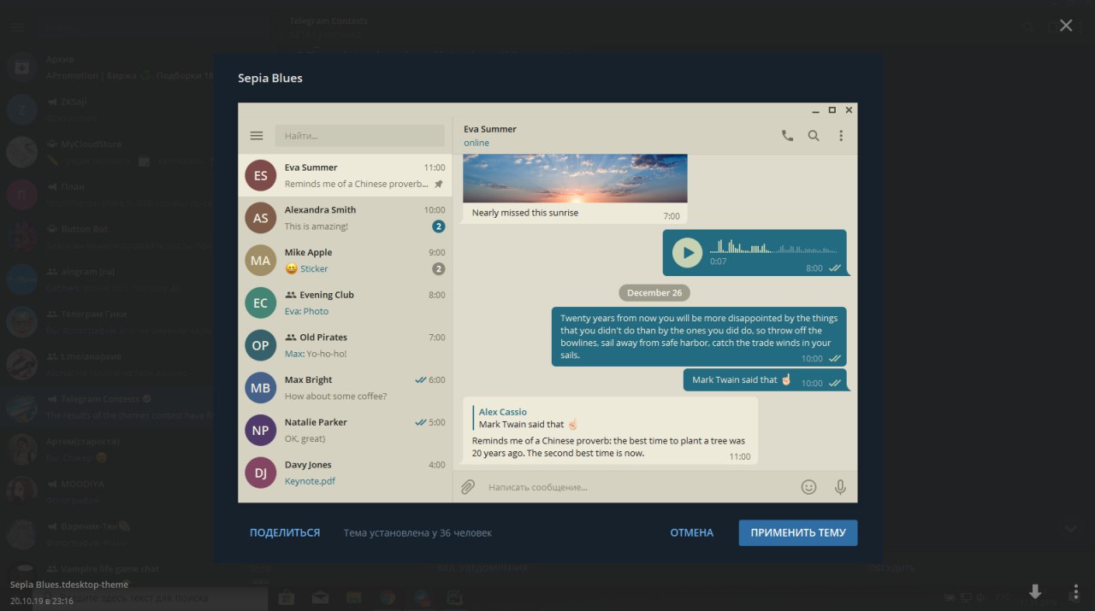This screenshot has height=611, width=1095.
Task: Click the unread badge on Alexandra Smith's row
Action: pyautogui.click(x=439, y=226)
